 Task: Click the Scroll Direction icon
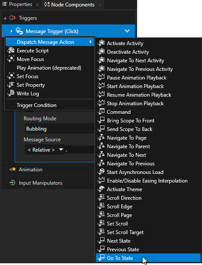[101, 198]
